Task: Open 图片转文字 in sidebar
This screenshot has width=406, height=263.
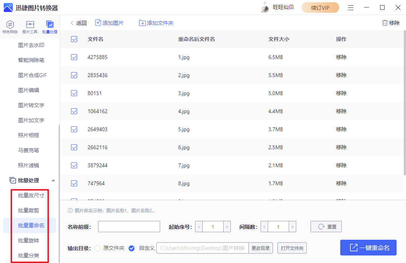Action: tap(31, 105)
